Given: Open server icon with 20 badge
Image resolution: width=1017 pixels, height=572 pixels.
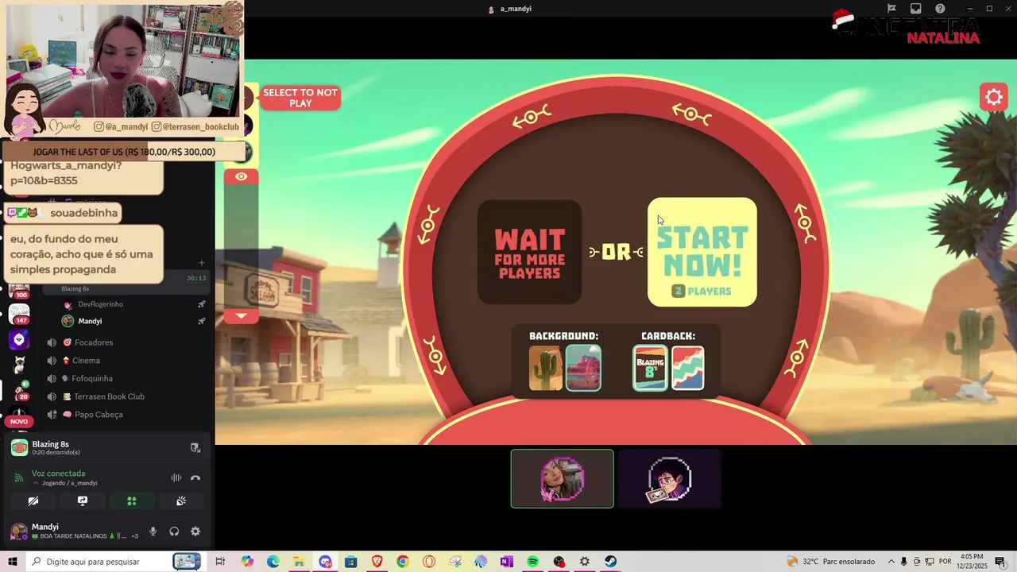Looking at the screenshot, I should coord(19,390).
